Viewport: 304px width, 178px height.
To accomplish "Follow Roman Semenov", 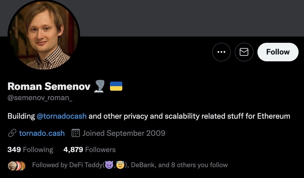I will tap(278, 52).
